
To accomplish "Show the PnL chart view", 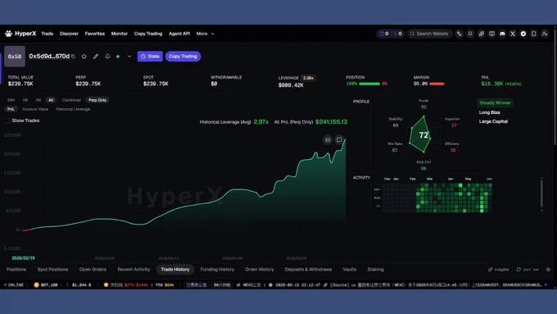I will pyautogui.click(x=11, y=109).
